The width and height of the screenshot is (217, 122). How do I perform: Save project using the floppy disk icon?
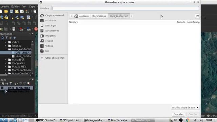click(11, 11)
